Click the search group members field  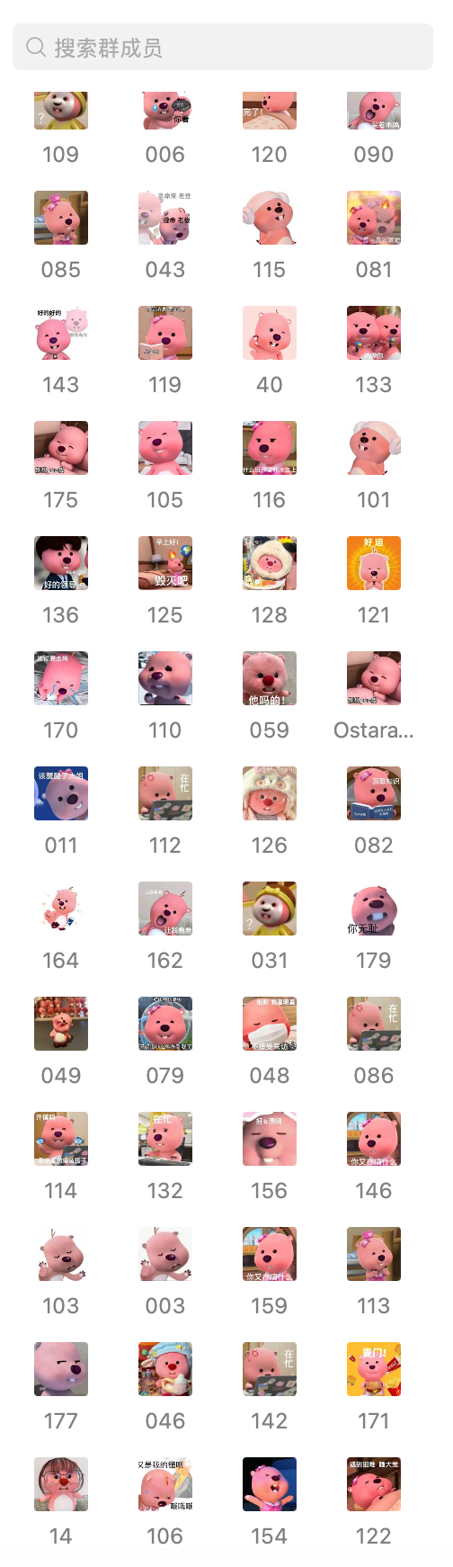(x=223, y=47)
